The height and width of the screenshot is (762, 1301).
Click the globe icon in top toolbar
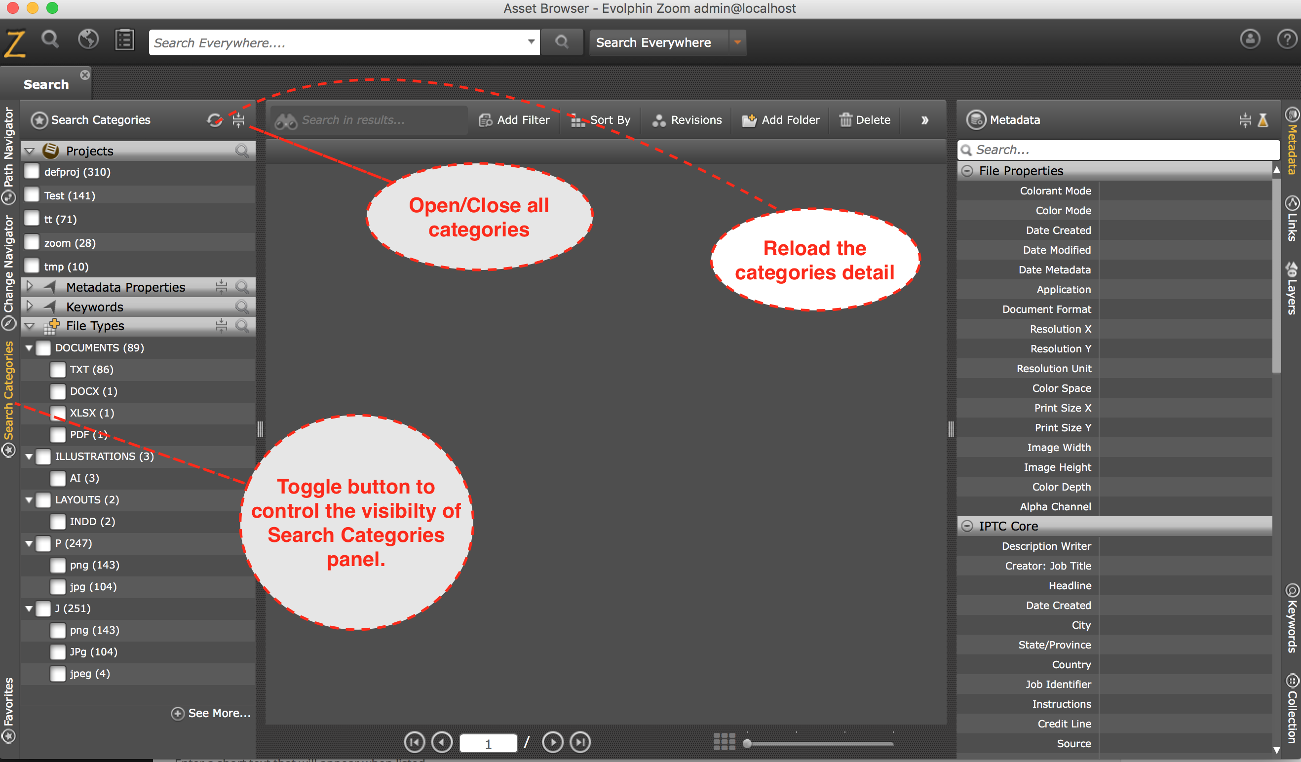88,40
